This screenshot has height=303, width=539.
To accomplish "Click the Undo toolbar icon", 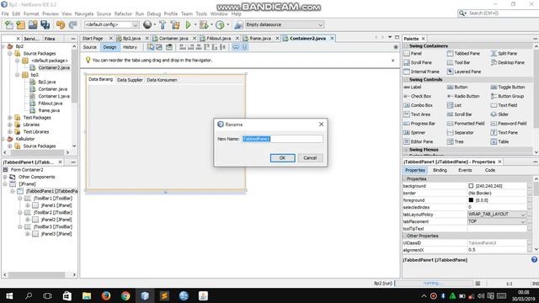I will tap(61, 24).
